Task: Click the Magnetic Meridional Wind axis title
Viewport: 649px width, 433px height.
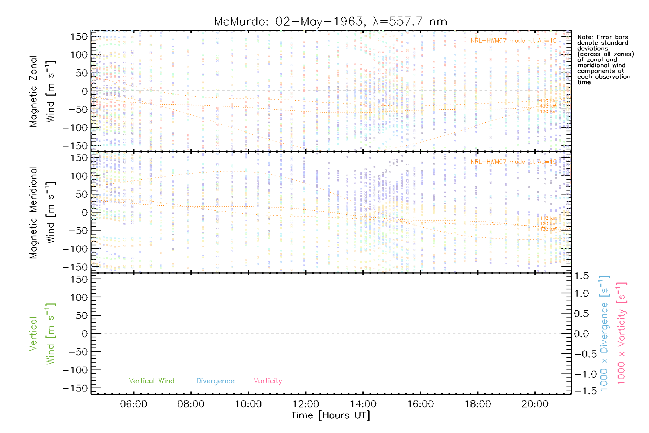Action: click(x=41, y=212)
